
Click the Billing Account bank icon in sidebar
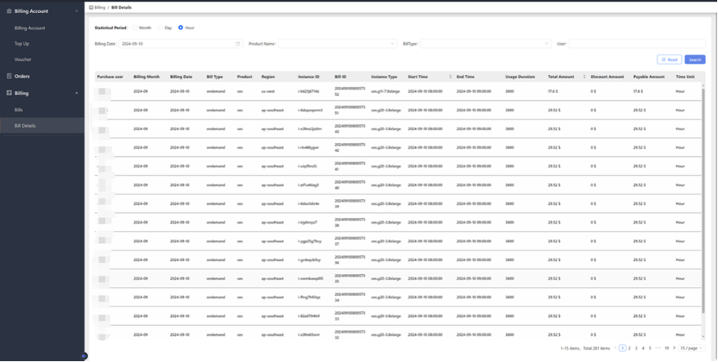click(x=9, y=11)
